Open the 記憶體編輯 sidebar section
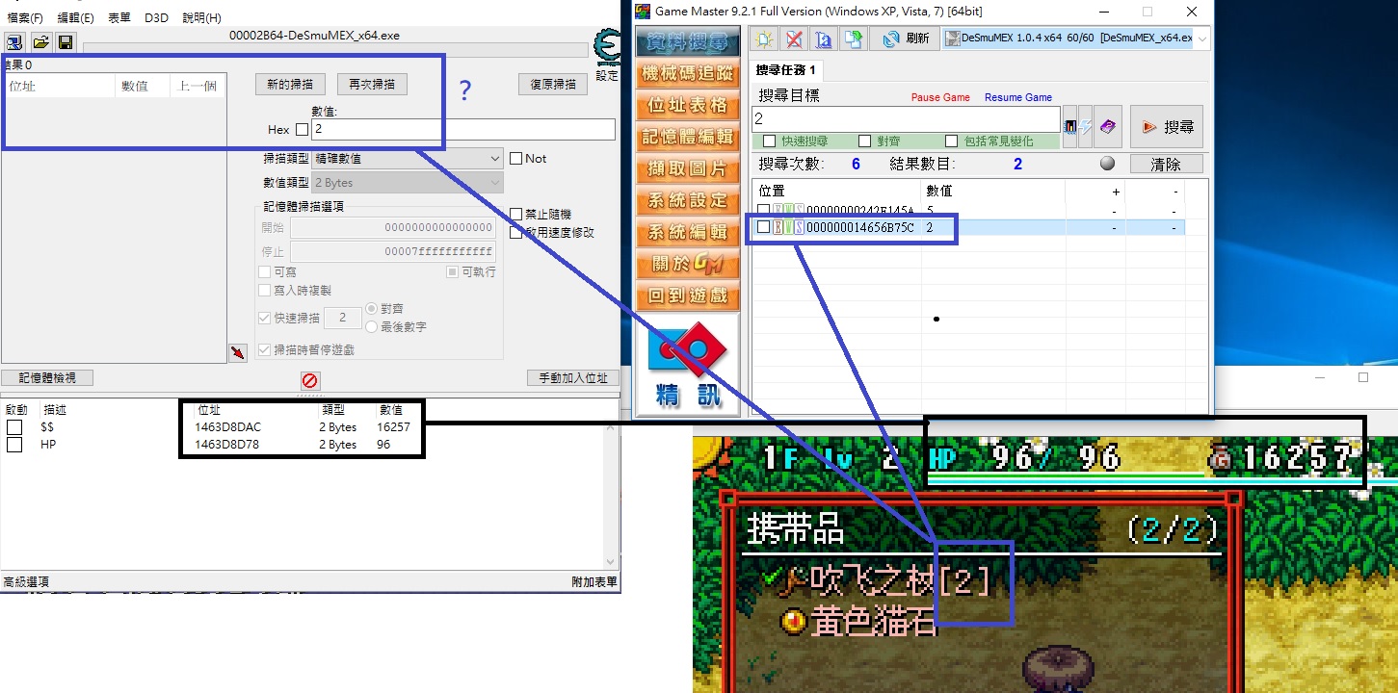 [x=688, y=137]
